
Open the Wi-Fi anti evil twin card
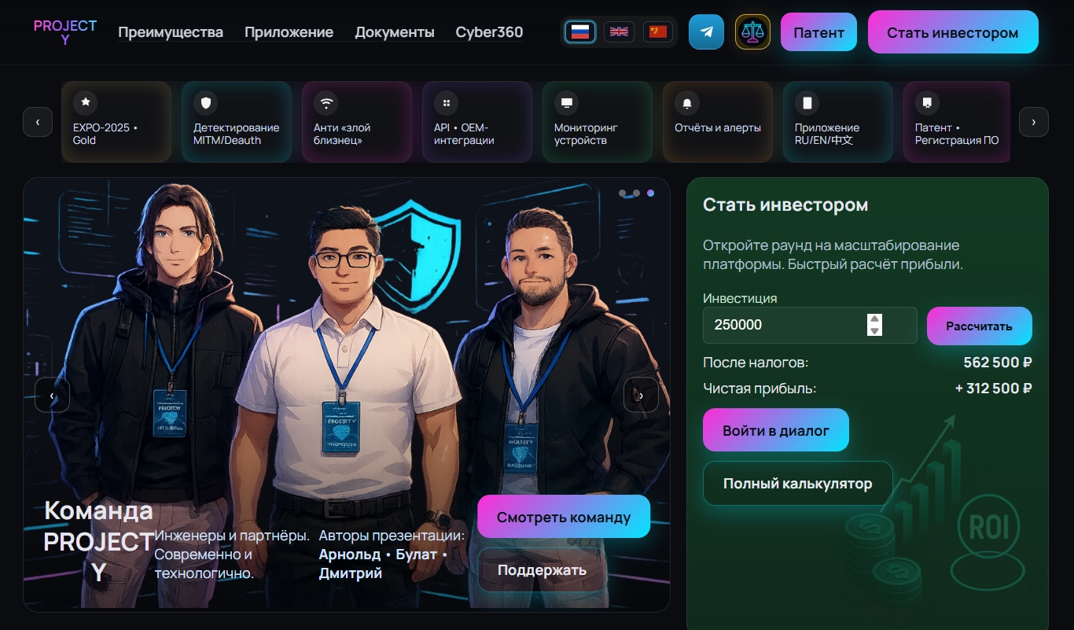click(x=357, y=122)
